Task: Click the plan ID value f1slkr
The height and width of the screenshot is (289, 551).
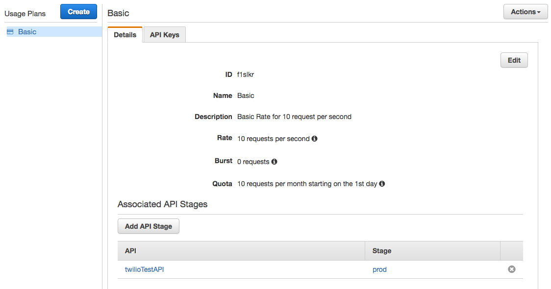Action: [x=246, y=74]
